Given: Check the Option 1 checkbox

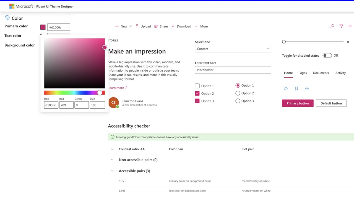Looking at the screenshot, I should click(197, 86).
